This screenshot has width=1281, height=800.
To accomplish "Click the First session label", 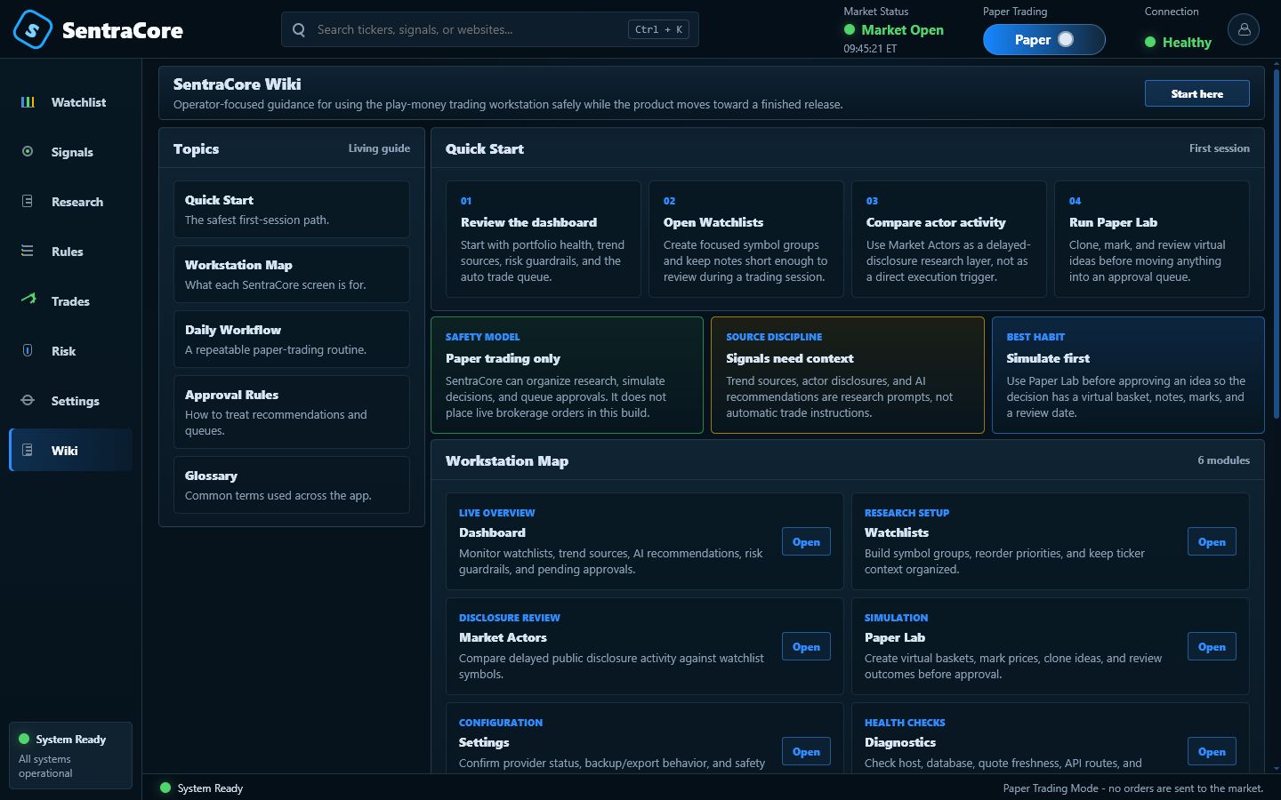I will click(x=1220, y=148).
